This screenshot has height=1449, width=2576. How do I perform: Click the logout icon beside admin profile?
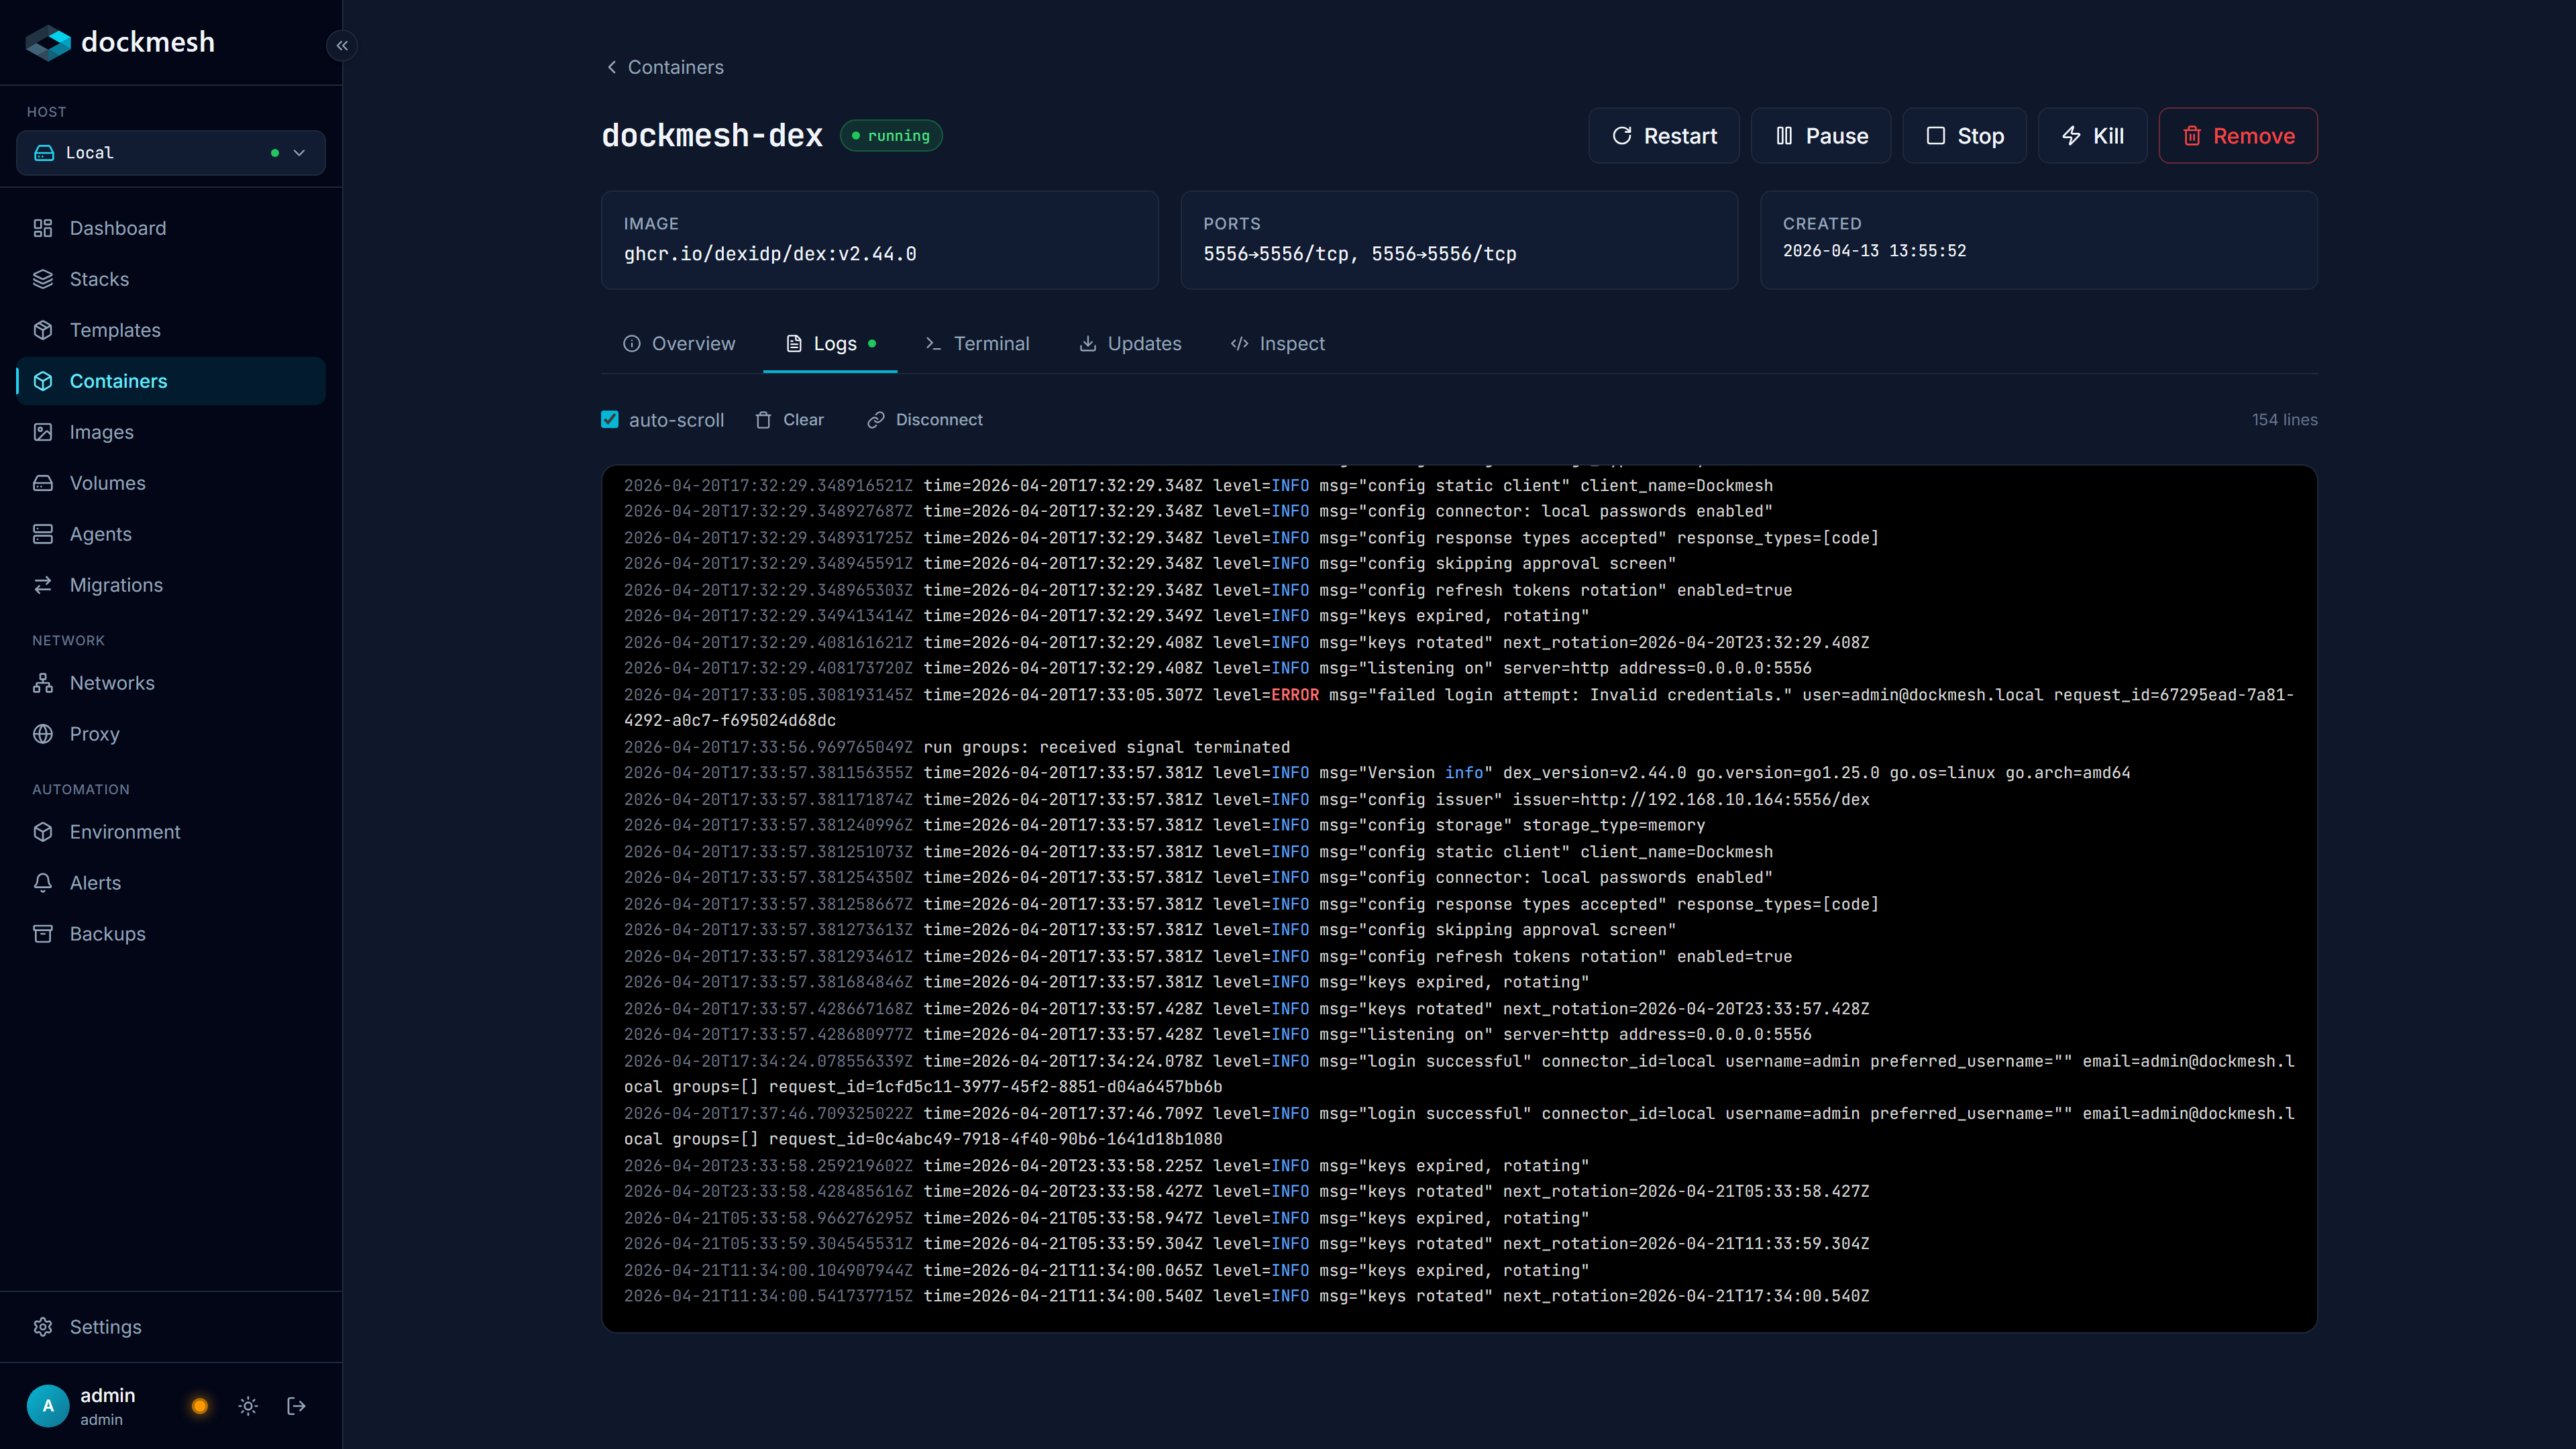click(296, 1405)
